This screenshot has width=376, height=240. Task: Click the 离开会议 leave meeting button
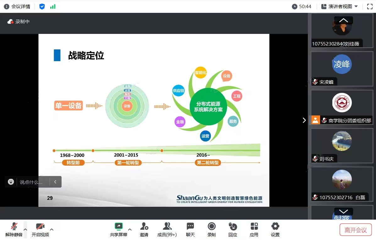coord(356,230)
